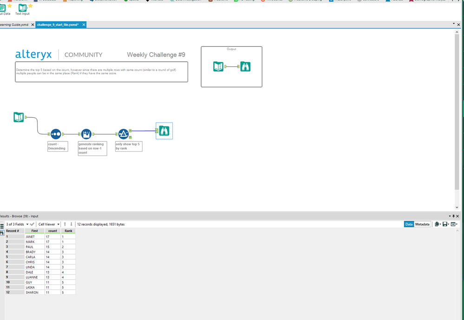
Task: Click the up arrow in results toolbar
Action: [x=65, y=224]
